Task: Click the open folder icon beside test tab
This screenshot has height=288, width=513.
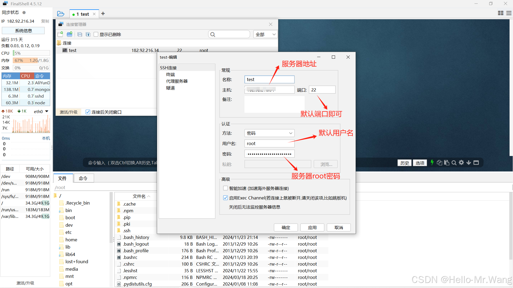Action: click(x=61, y=14)
